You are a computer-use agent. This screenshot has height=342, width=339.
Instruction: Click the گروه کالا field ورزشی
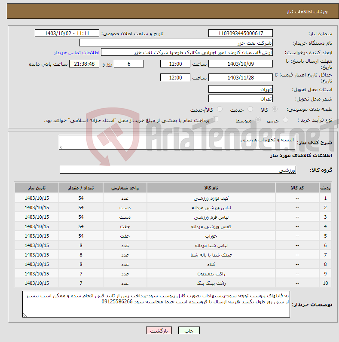click(x=178, y=170)
